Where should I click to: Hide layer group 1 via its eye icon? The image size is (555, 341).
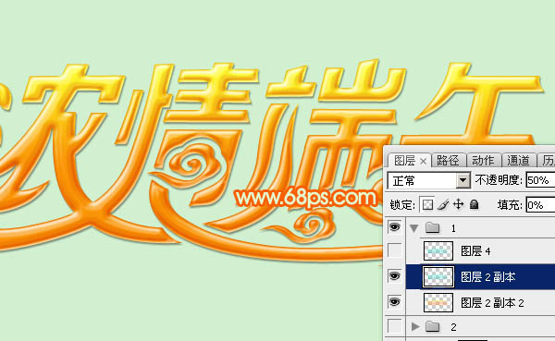coord(395,227)
